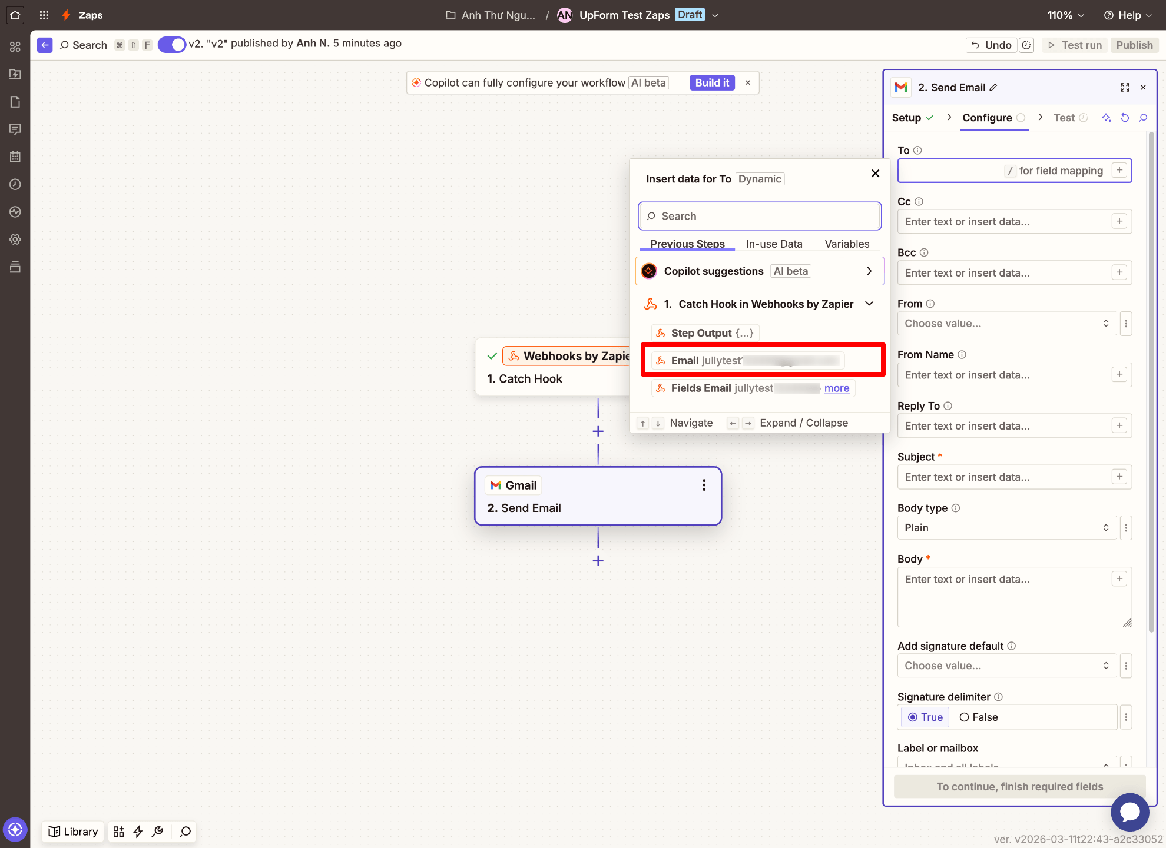The height and width of the screenshot is (848, 1166).
Task: Click the To input field
Action: tap(1014, 171)
